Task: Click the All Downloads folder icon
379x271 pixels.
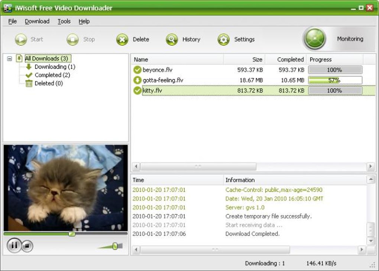Action: pyautogui.click(x=19, y=58)
